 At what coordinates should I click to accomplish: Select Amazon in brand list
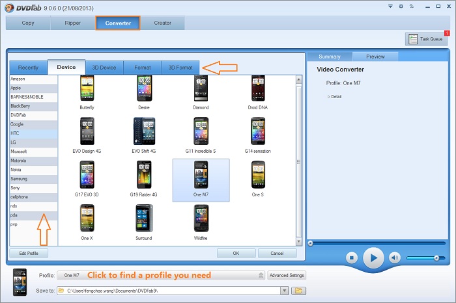tap(33, 79)
